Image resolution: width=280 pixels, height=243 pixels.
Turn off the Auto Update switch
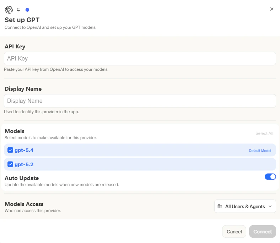pyautogui.click(x=270, y=177)
